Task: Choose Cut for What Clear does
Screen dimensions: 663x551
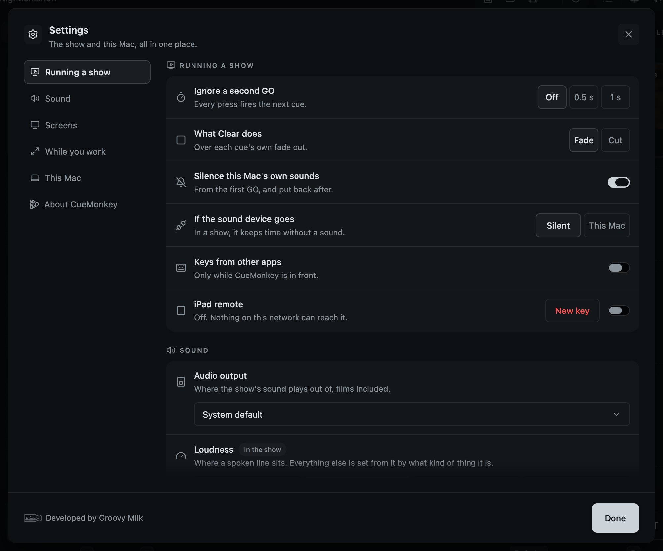Action: click(x=615, y=140)
